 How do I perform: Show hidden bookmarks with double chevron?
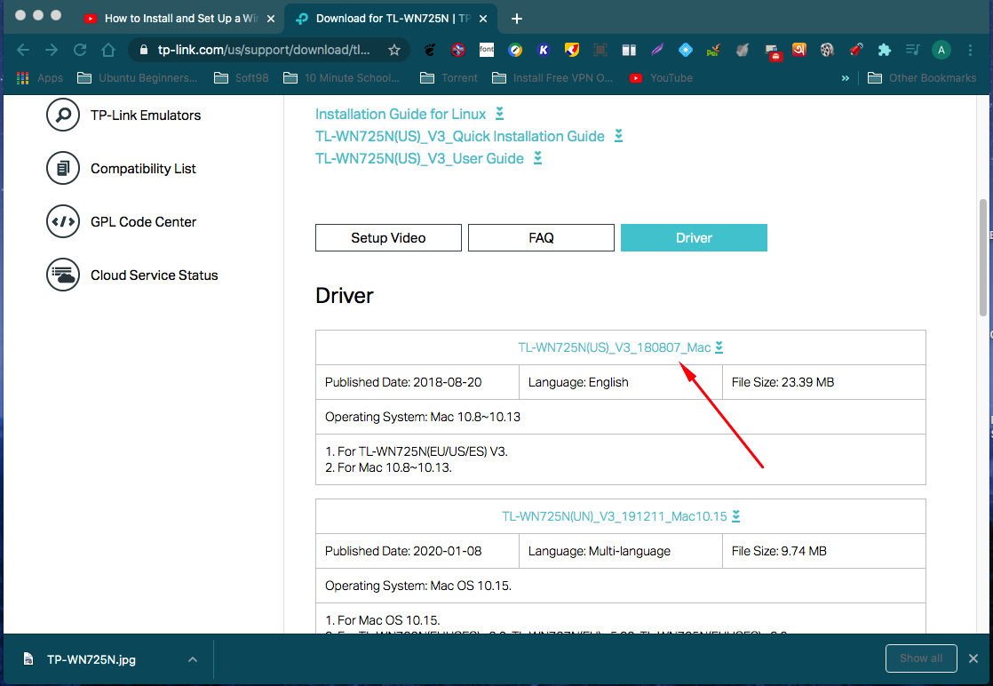click(845, 78)
